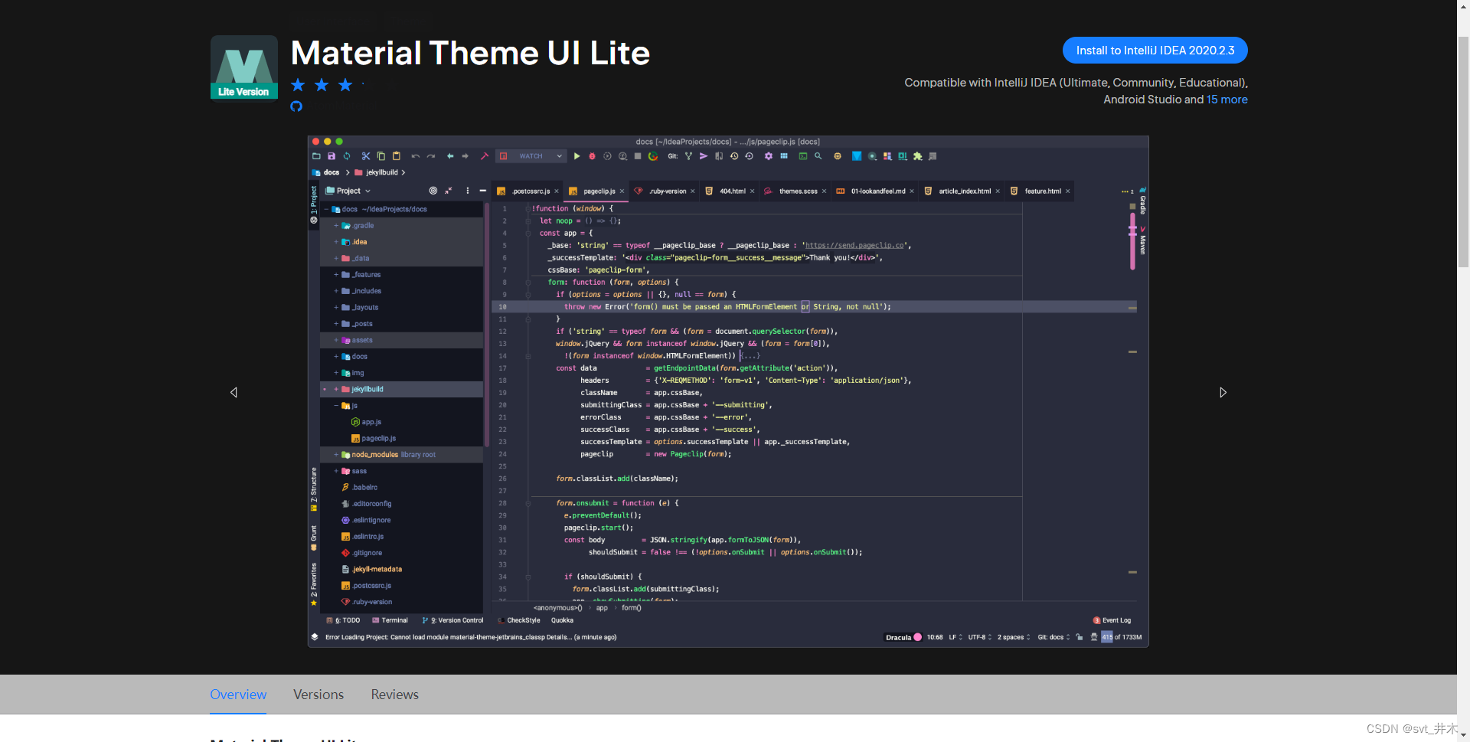Viewport: 1470px width, 742px height.
Task: Switch to the Reviews tab
Action: click(x=395, y=695)
